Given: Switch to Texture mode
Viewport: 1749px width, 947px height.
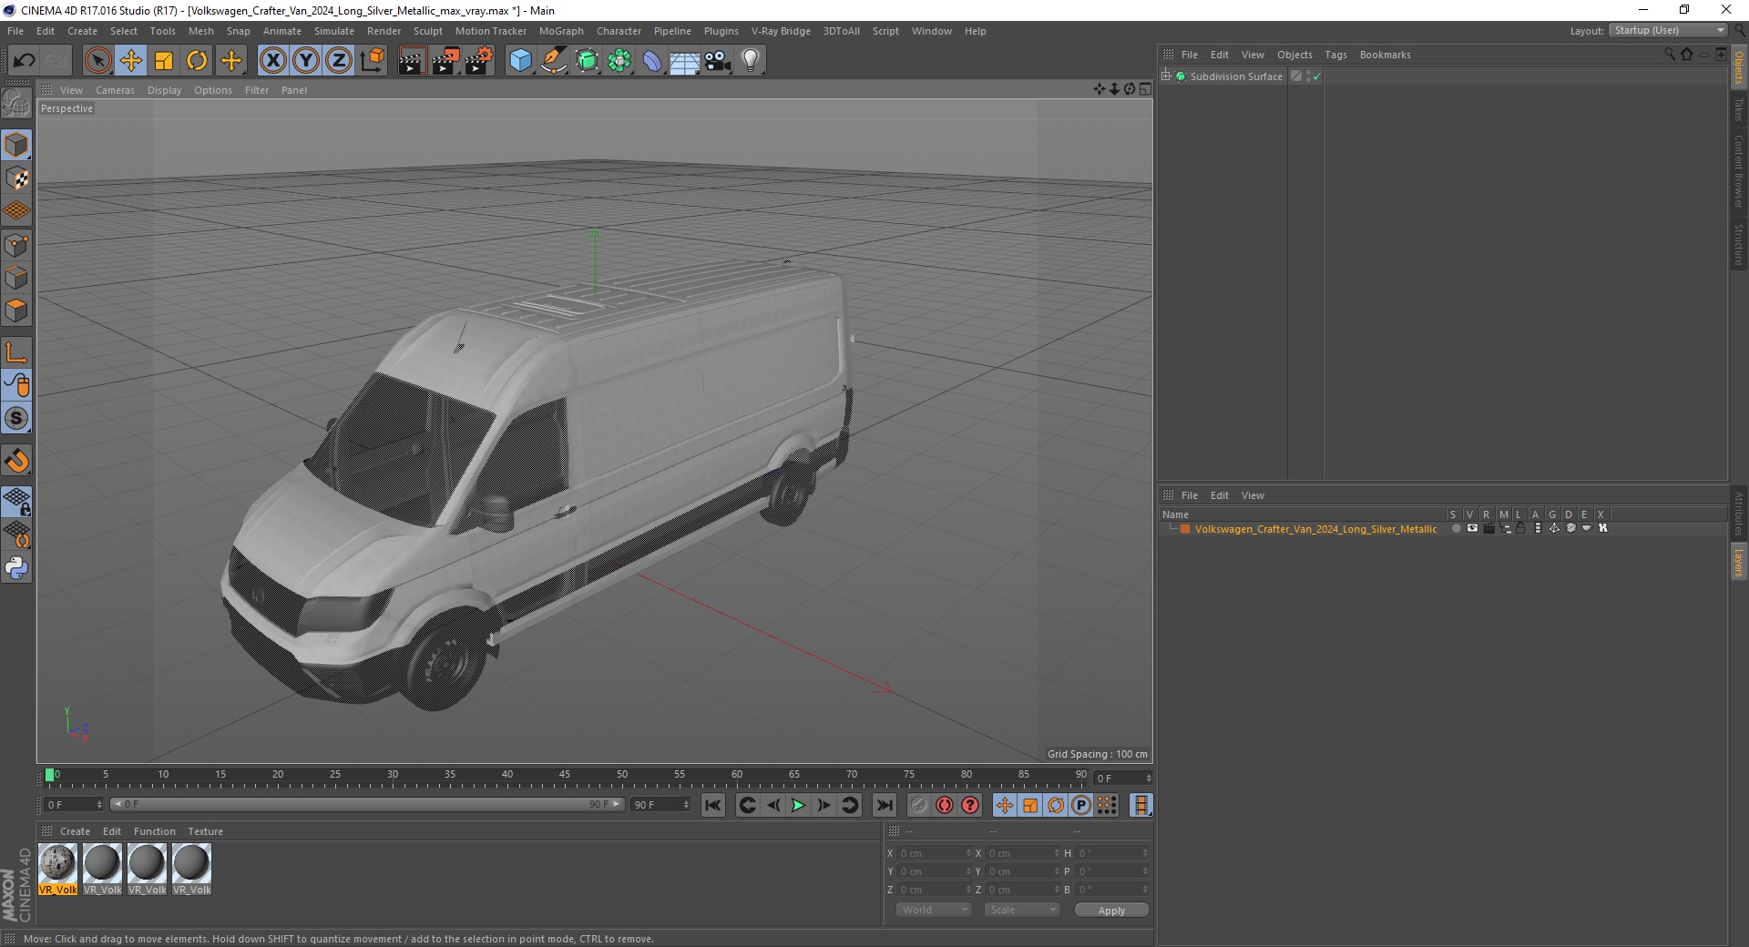Looking at the screenshot, I should point(16,178).
